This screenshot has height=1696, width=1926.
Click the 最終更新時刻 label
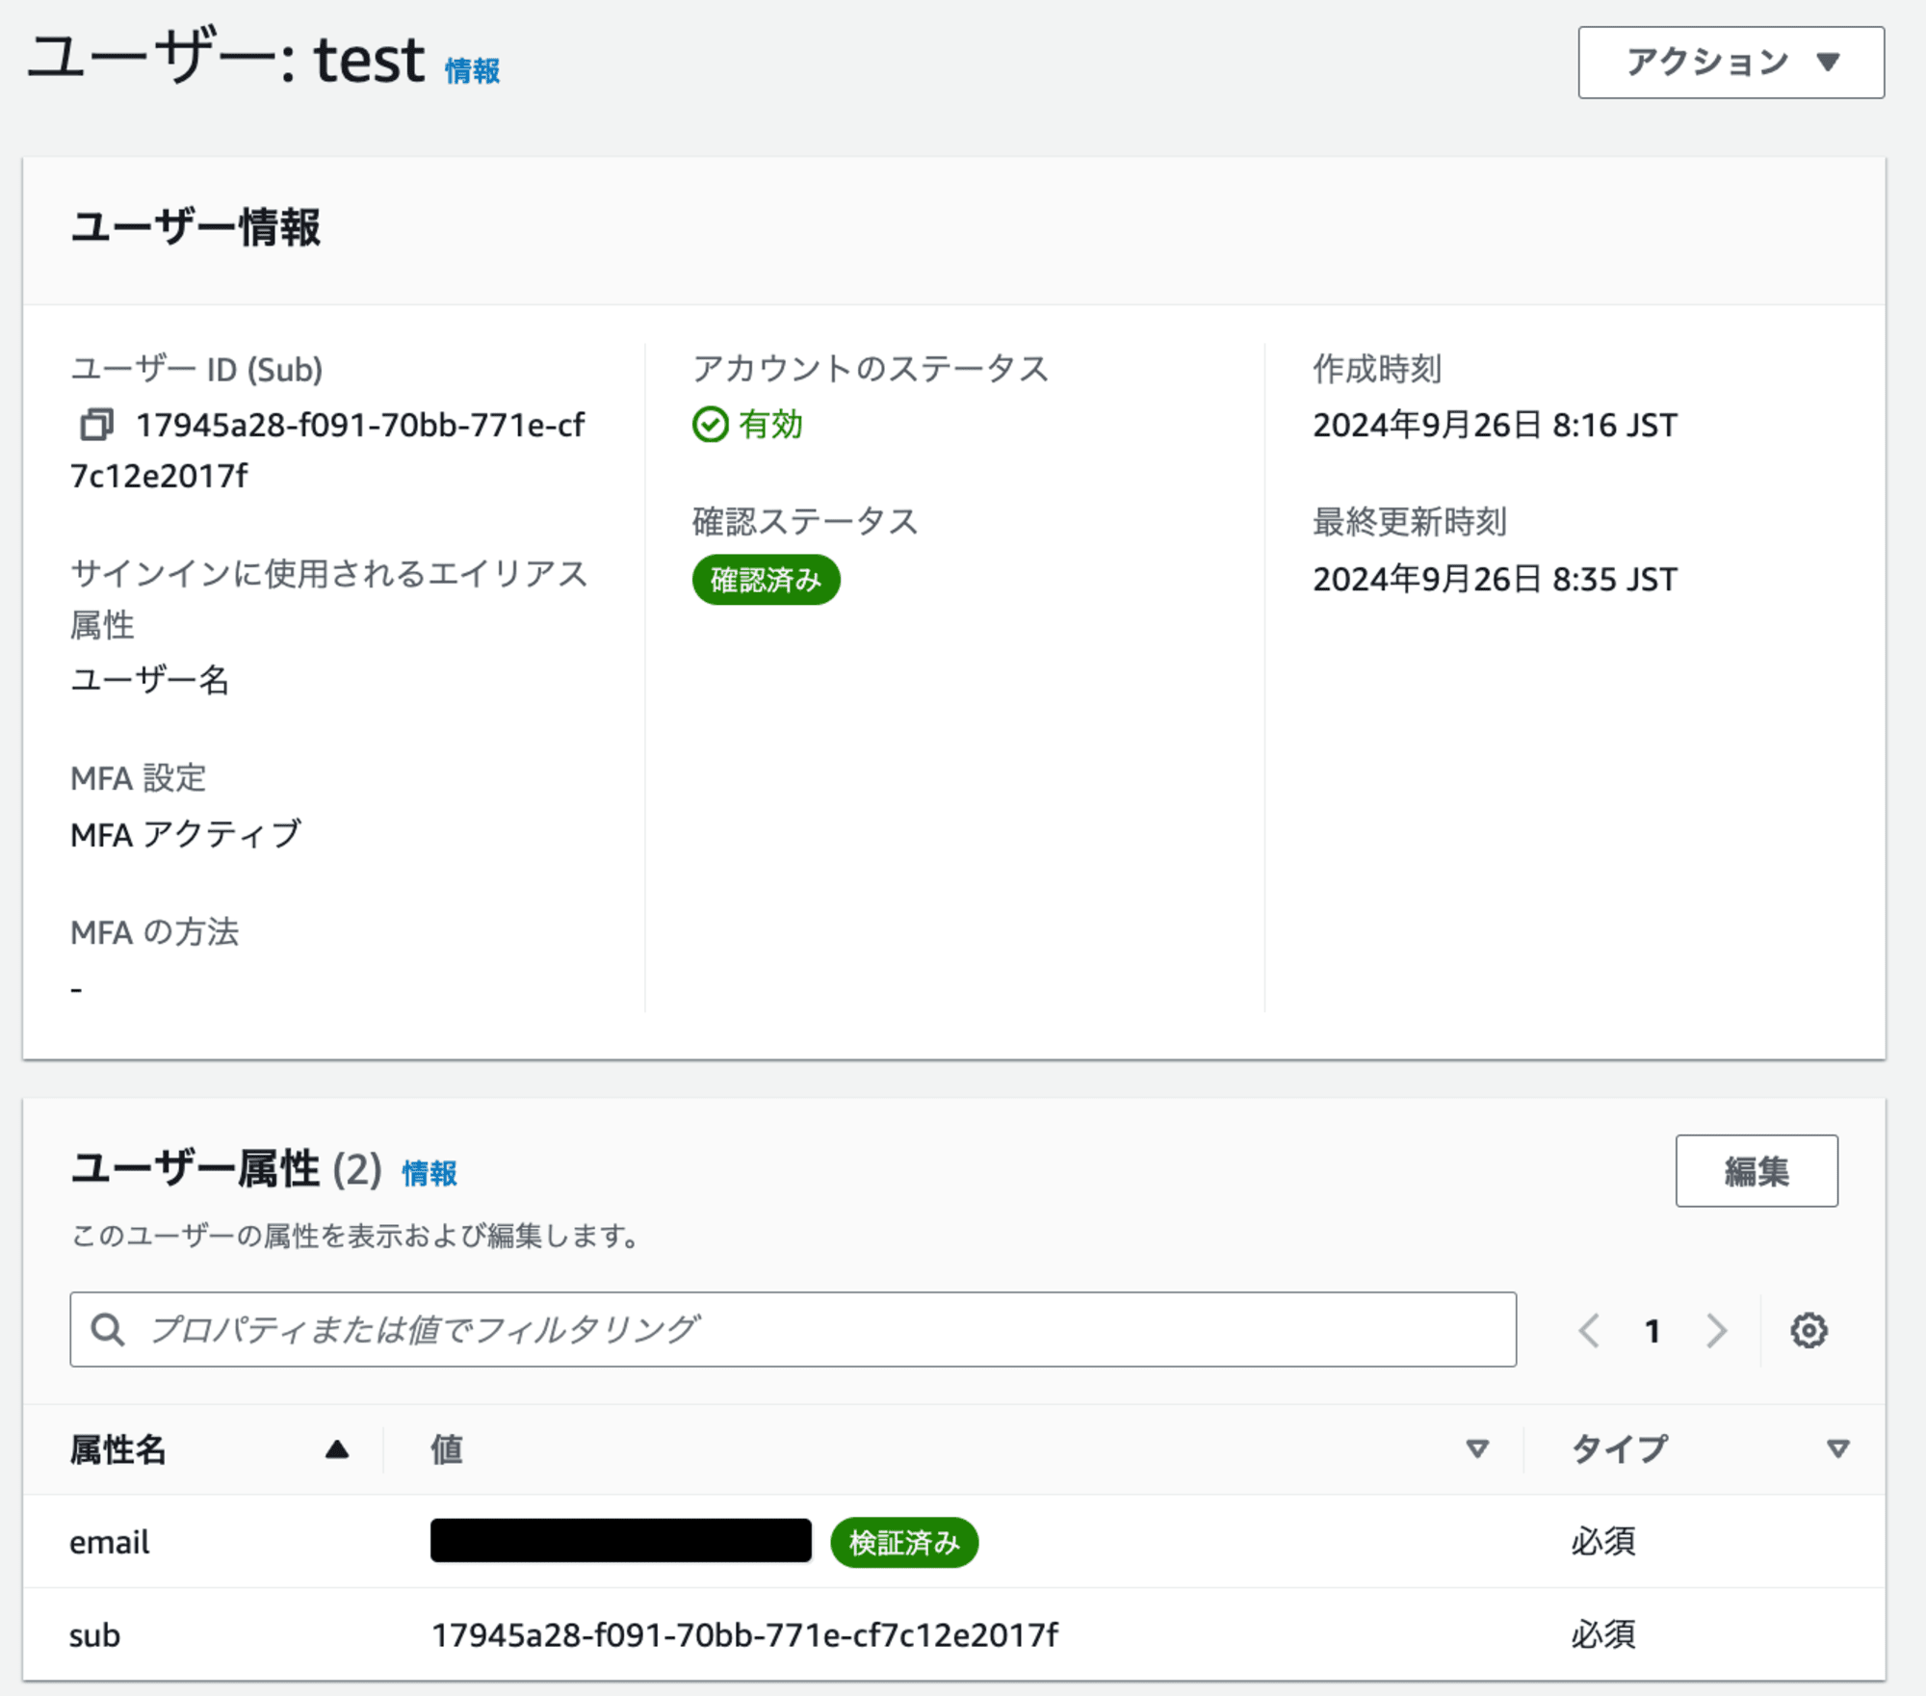[x=1410, y=521]
